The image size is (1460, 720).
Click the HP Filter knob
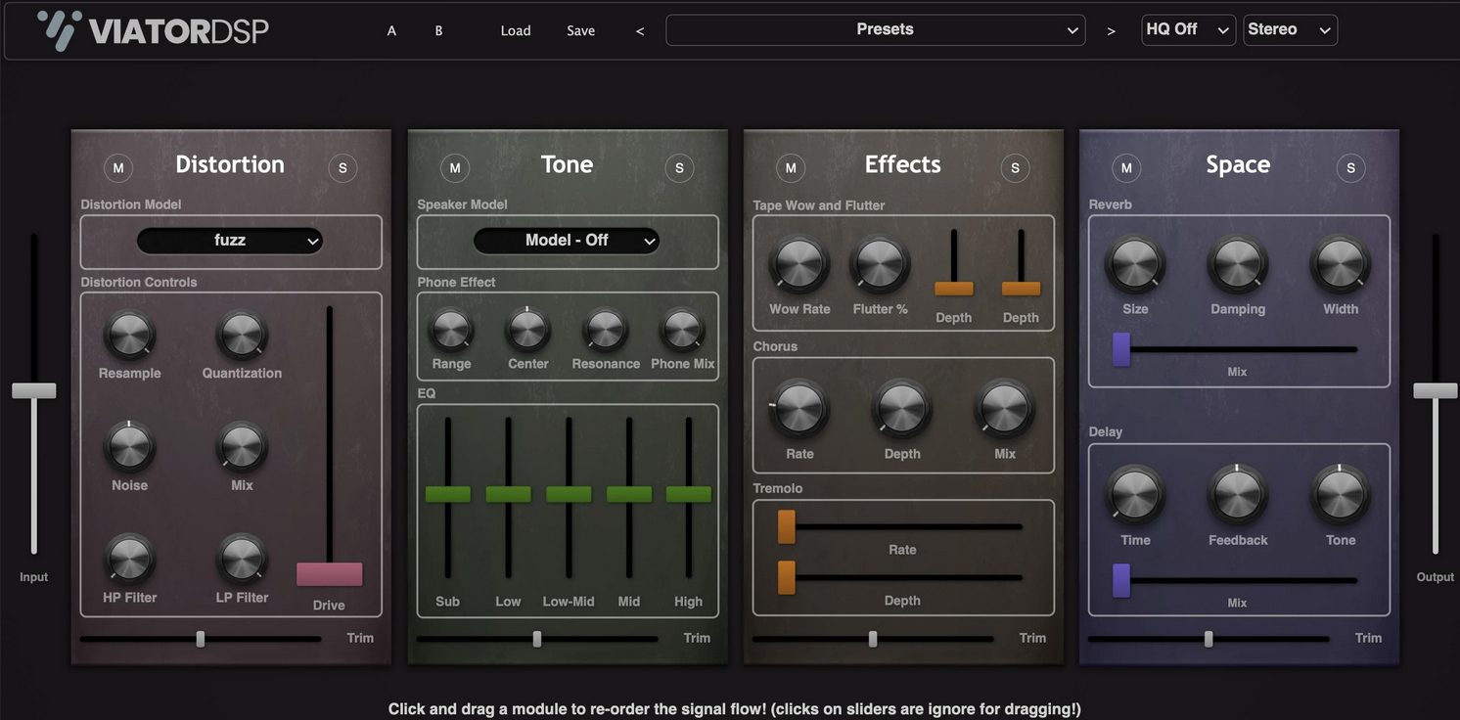(128, 558)
